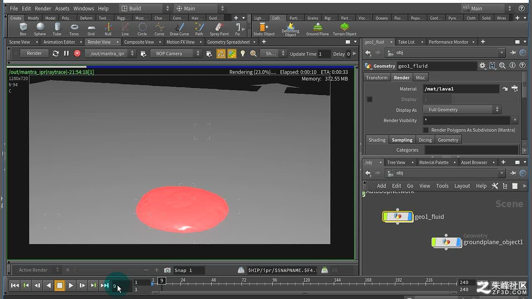Click the parameter info icon

click(512, 66)
